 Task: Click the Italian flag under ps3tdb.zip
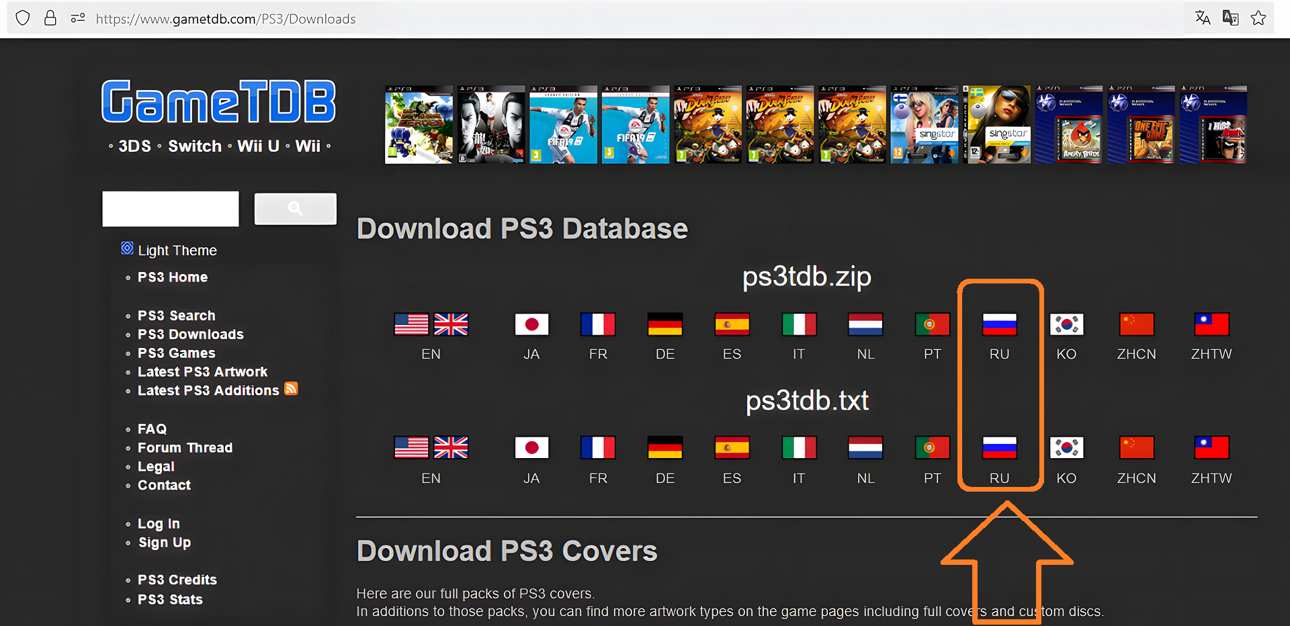(x=799, y=324)
